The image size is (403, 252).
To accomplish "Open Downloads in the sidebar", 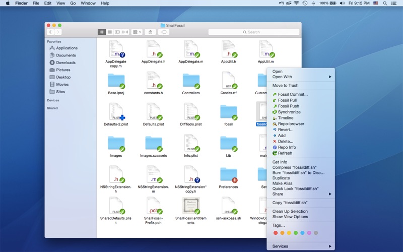I will pos(65,62).
